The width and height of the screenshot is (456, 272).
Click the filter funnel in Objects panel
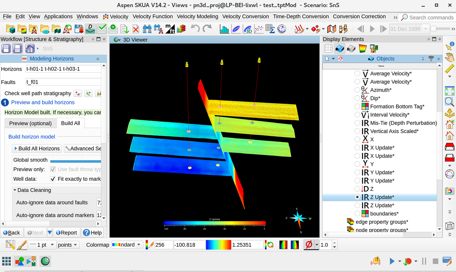point(431,59)
